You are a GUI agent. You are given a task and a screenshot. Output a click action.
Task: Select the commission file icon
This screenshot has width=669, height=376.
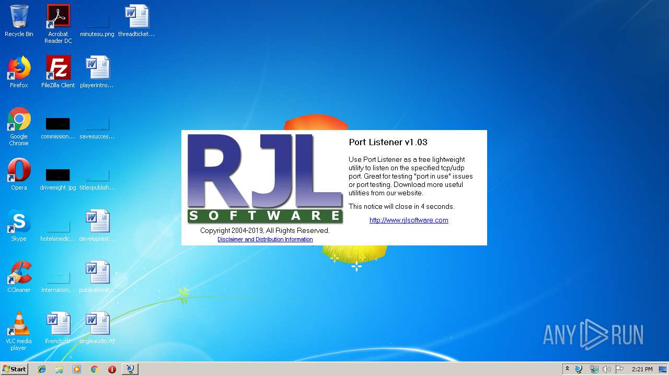[x=58, y=128]
